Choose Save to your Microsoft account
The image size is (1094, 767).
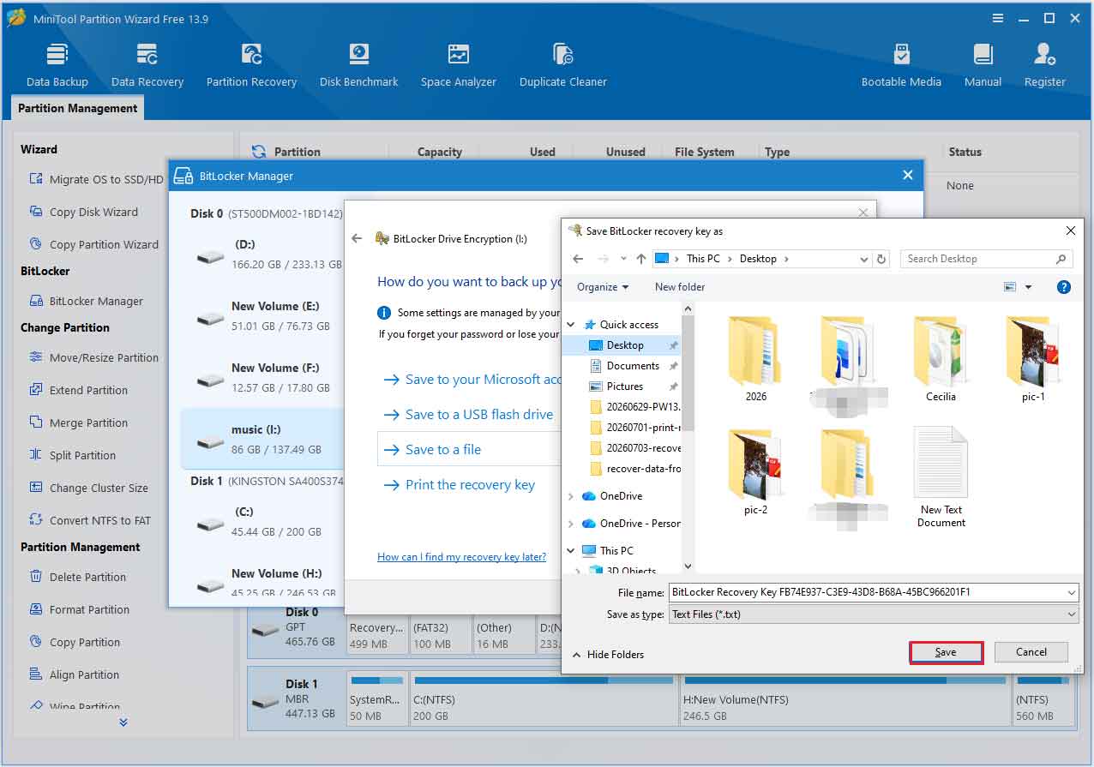[472, 380]
